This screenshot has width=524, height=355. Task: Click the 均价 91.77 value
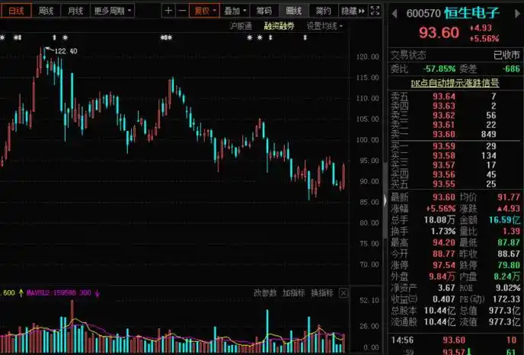509,197
